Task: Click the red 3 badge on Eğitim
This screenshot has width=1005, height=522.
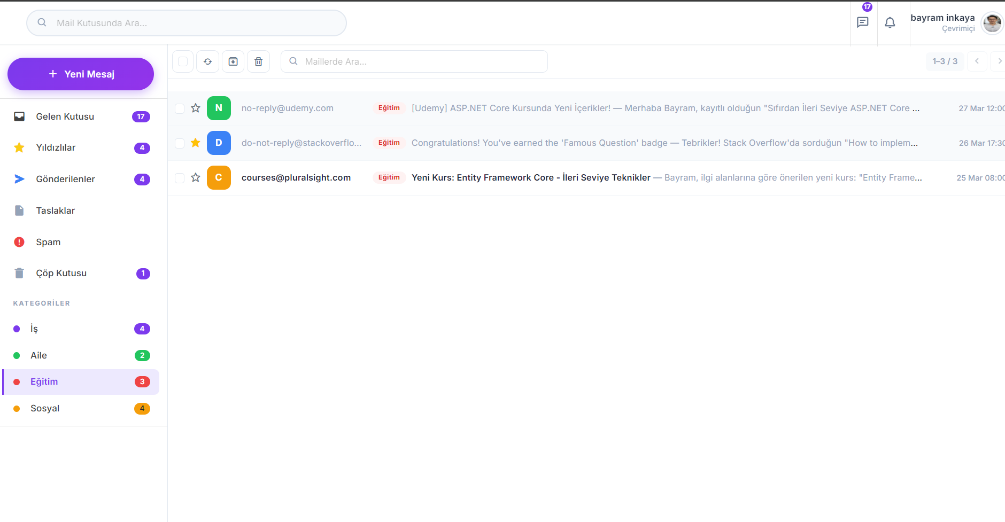Action: 142,381
